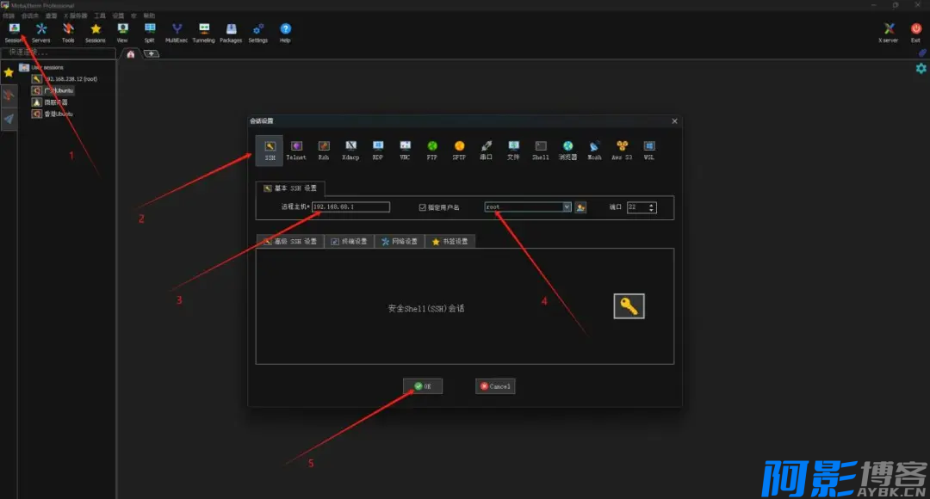Switch to the 书签设置 tab
Image resolution: width=930 pixels, height=499 pixels.
click(450, 241)
